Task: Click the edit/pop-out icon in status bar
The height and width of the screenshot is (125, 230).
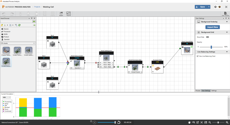Action: click(198, 122)
